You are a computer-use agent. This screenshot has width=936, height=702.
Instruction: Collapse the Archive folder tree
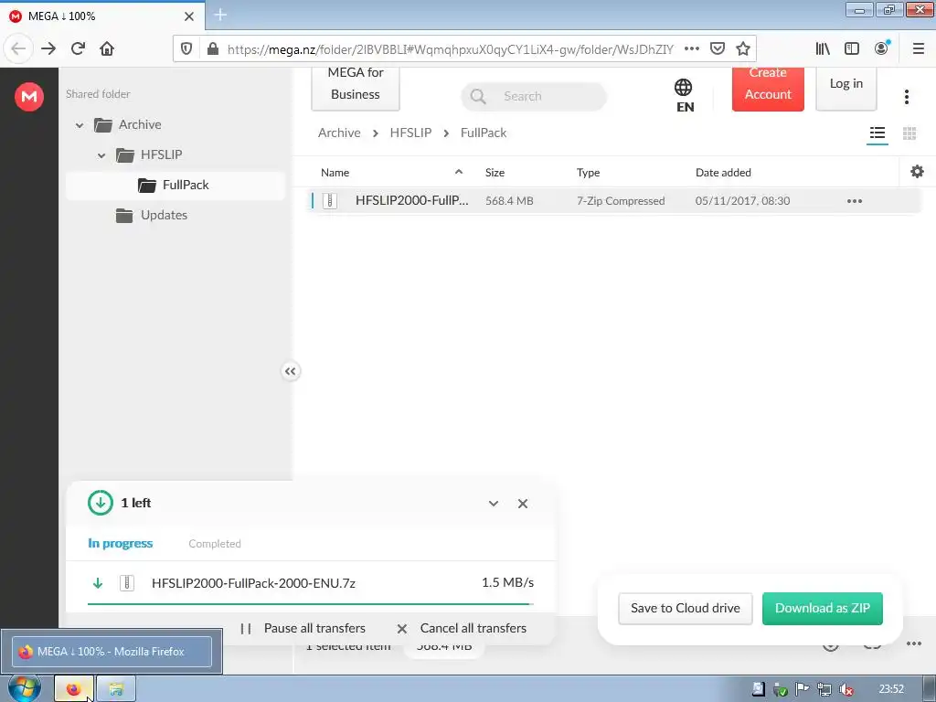point(80,125)
